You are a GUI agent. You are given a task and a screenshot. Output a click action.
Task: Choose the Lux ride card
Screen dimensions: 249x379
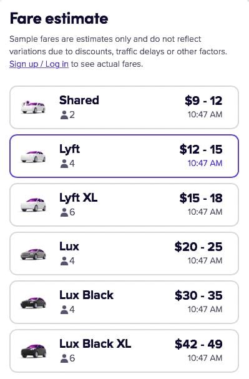click(124, 253)
